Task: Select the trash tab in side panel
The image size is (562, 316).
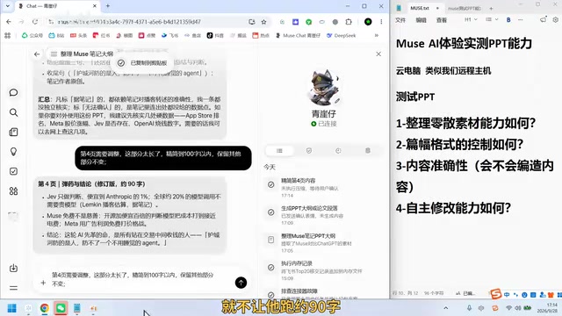Action: pos(368,151)
